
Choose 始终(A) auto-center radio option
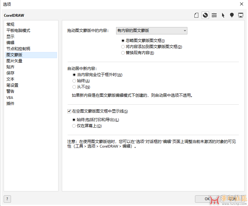81,81
